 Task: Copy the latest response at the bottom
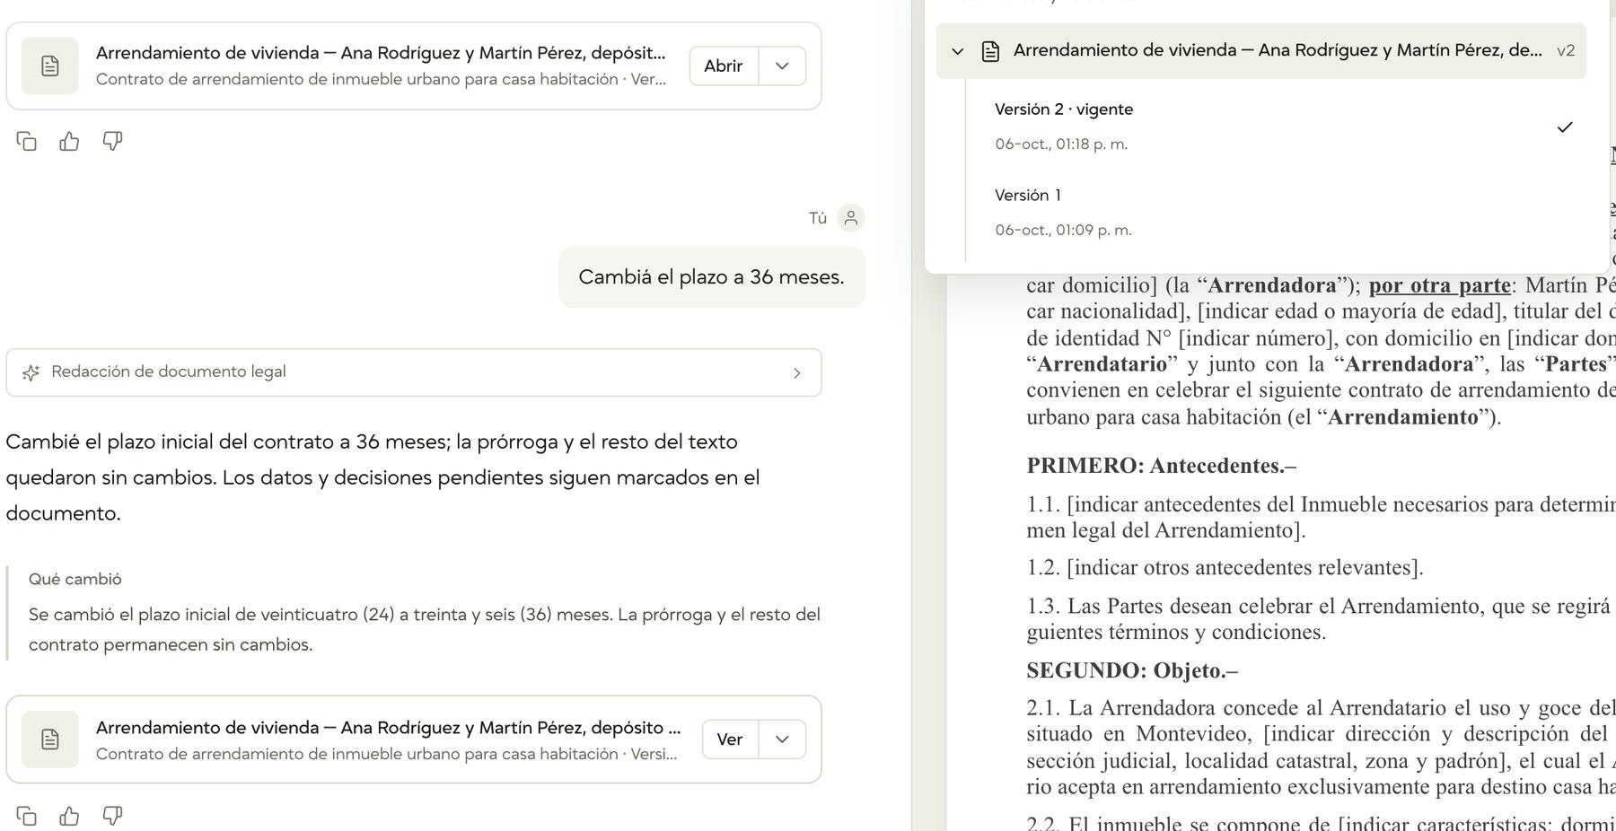pos(27,816)
